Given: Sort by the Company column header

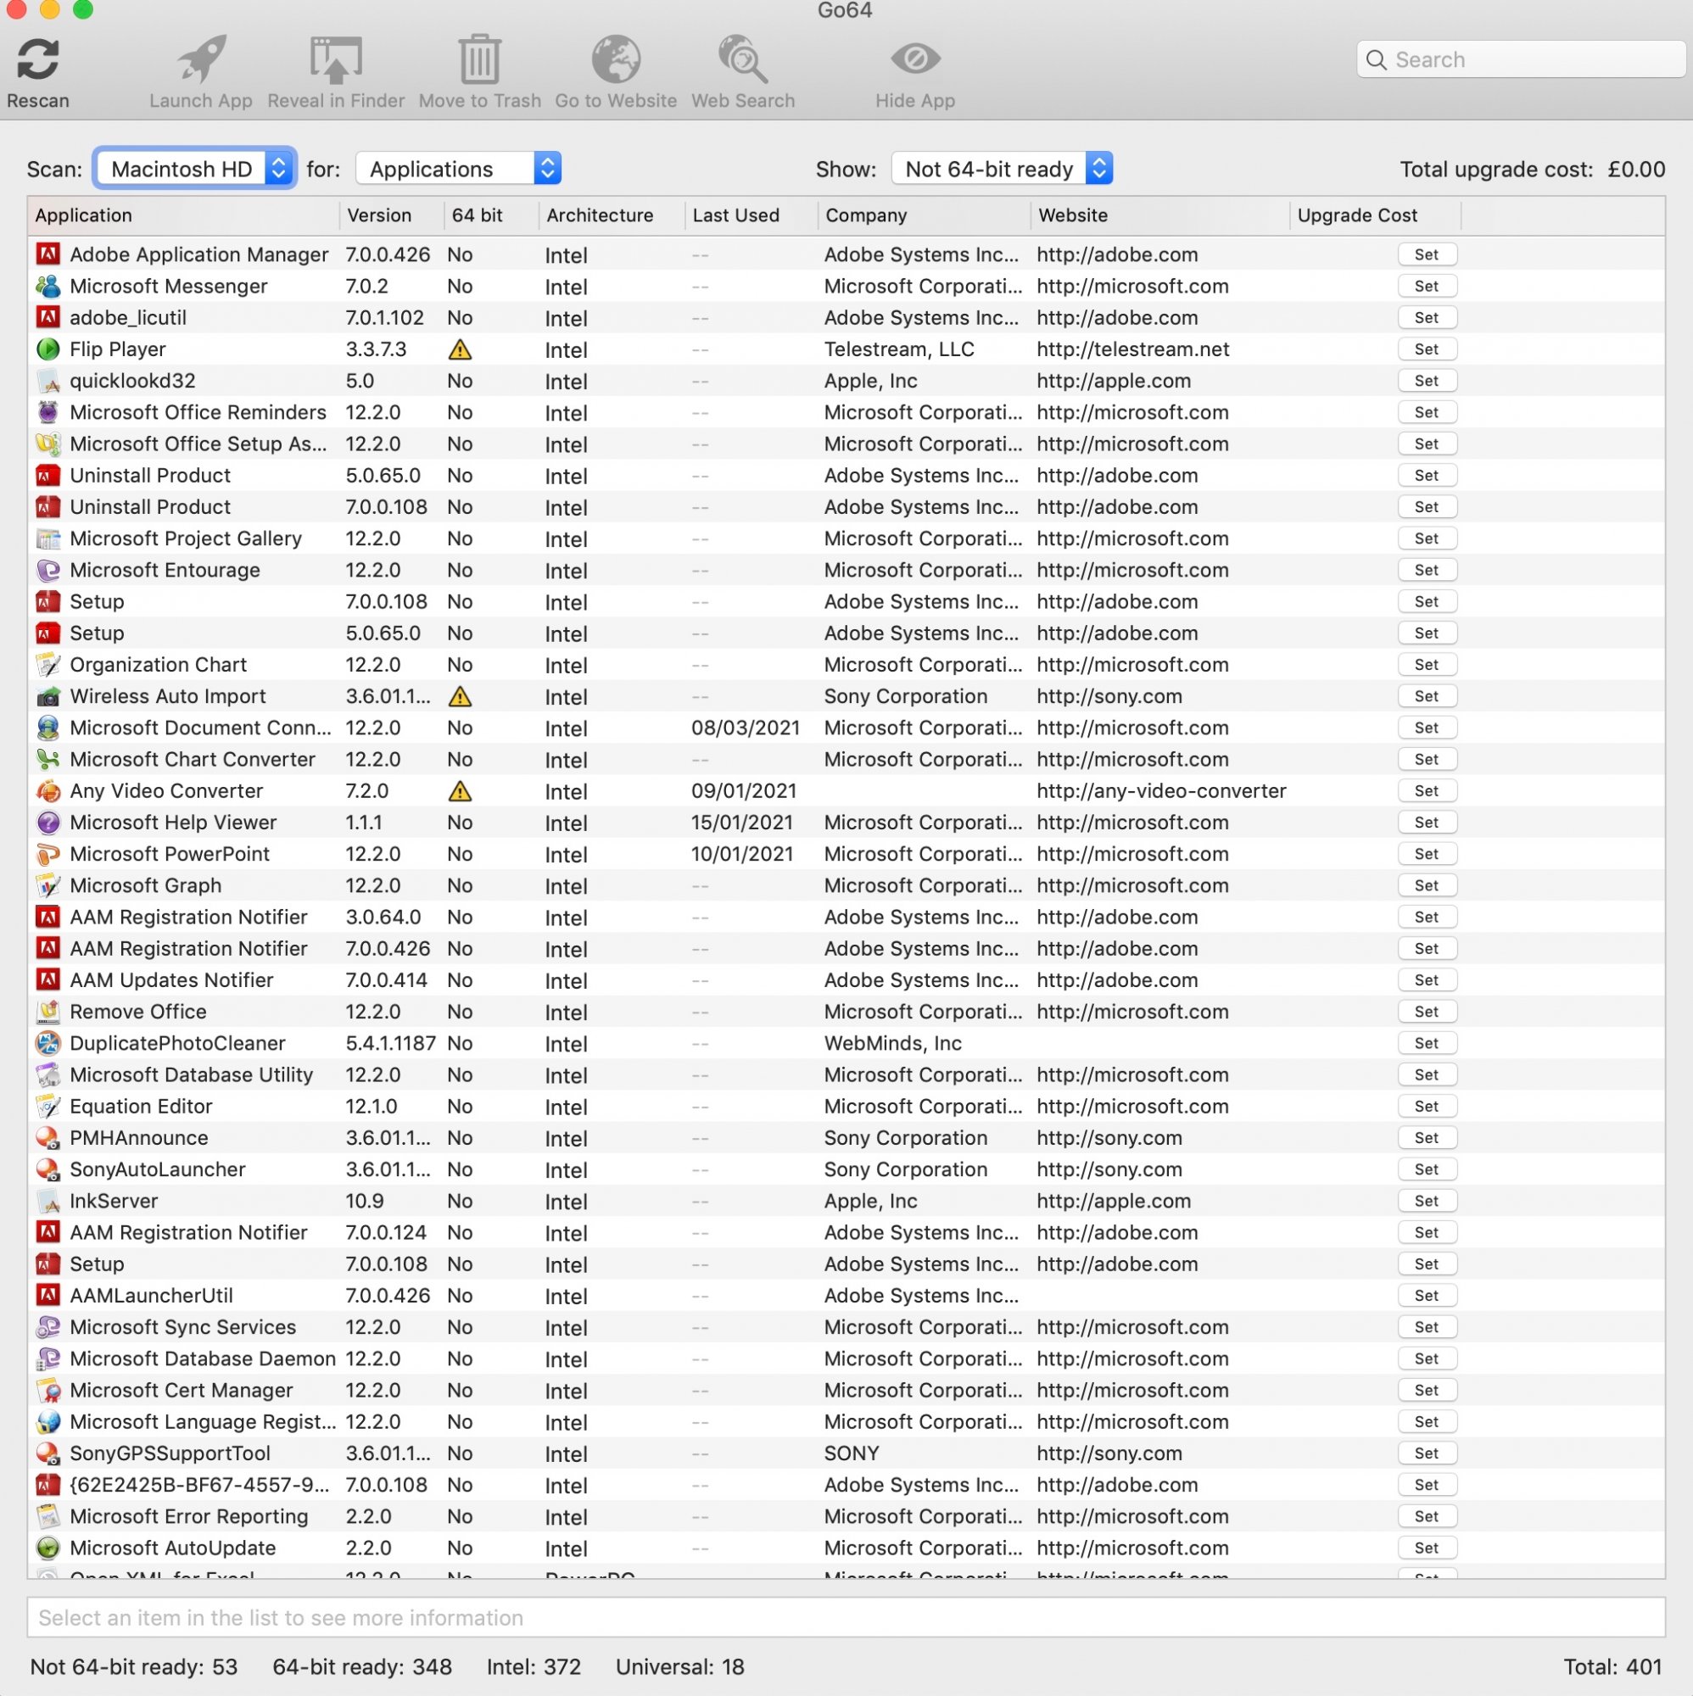Looking at the screenshot, I should point(925,216).
